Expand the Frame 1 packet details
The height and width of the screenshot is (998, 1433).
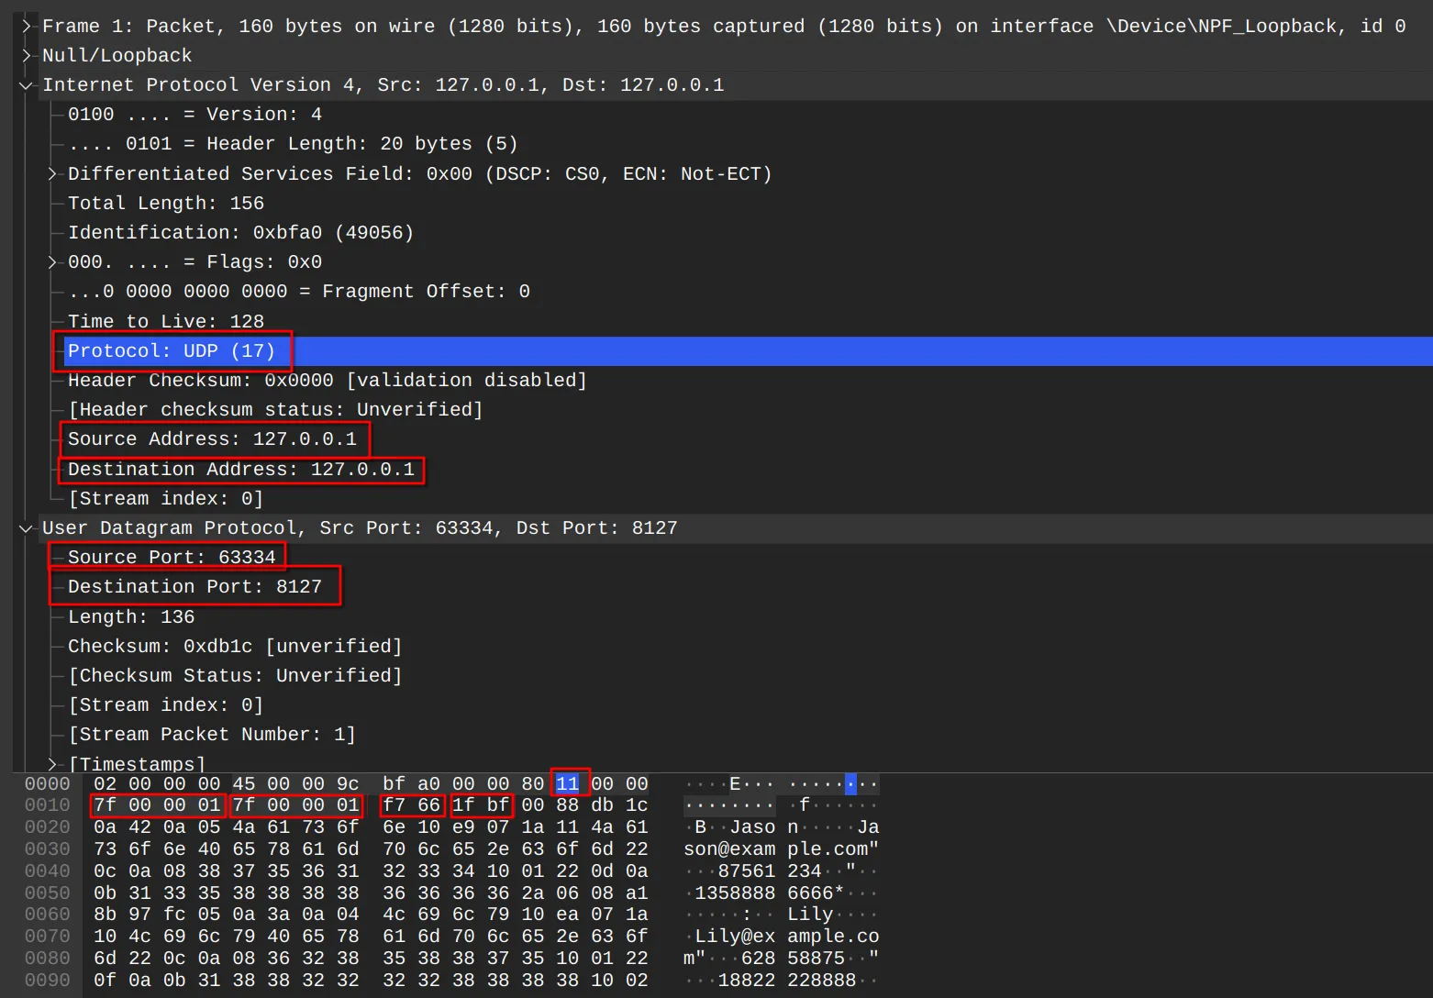[27, 27]
